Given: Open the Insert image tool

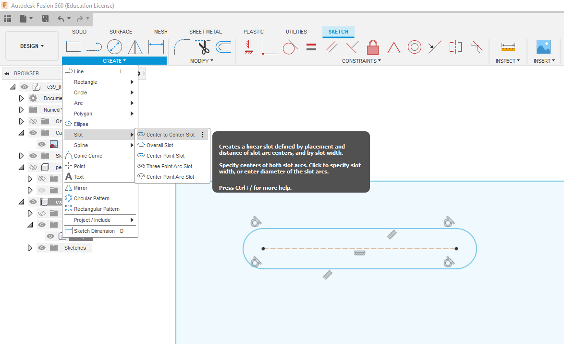Looking at the screenshot, I should 543,47.
